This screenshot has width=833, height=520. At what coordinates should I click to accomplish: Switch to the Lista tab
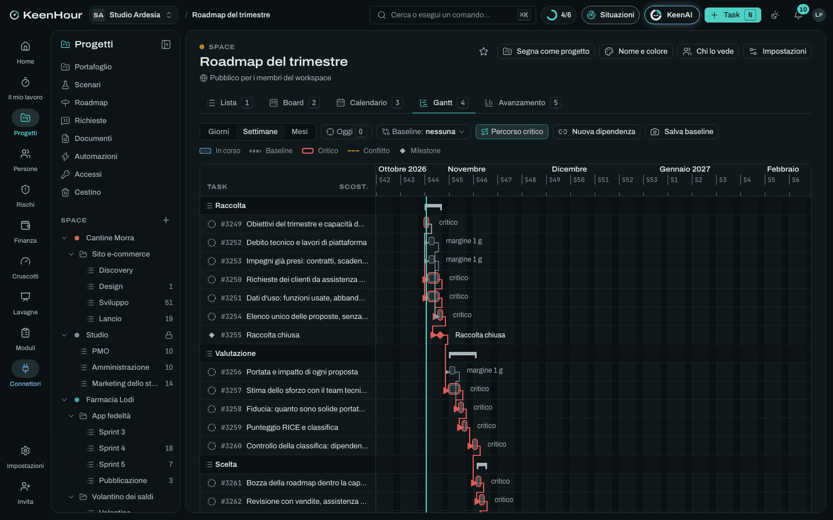pos(229,103)
